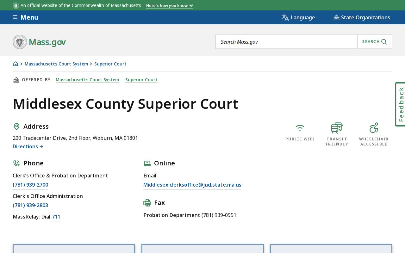
Task: Open Superior Court offered-by link
Action: click(141, 80)
